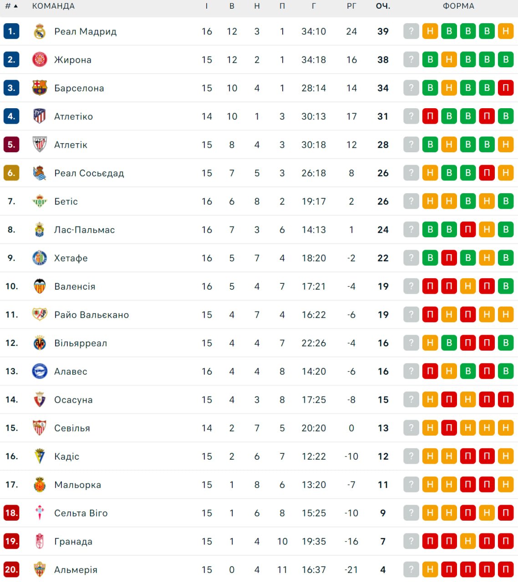Image resolution: width=518 pixels, height=582 pixels.
Task: Open the Райо Вальєкано team link
Action: pyautogui.click(x=91, y=315)
